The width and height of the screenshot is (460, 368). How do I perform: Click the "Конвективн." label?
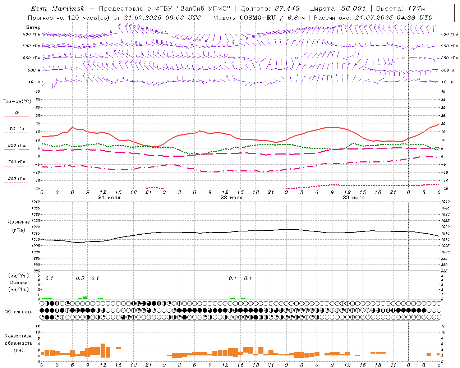(18, 336)
